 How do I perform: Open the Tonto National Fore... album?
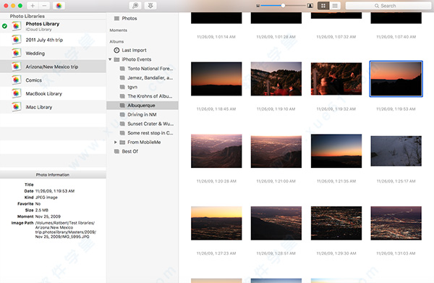point(150,68)
